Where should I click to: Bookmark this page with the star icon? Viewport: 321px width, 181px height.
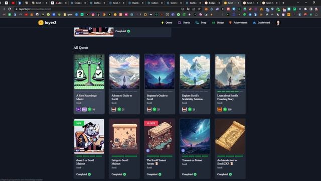coord(199,9)
